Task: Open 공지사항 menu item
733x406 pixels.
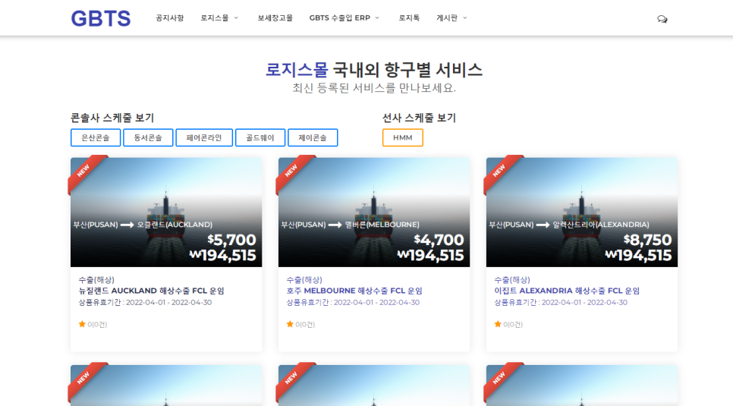Action: coord(170,17)
